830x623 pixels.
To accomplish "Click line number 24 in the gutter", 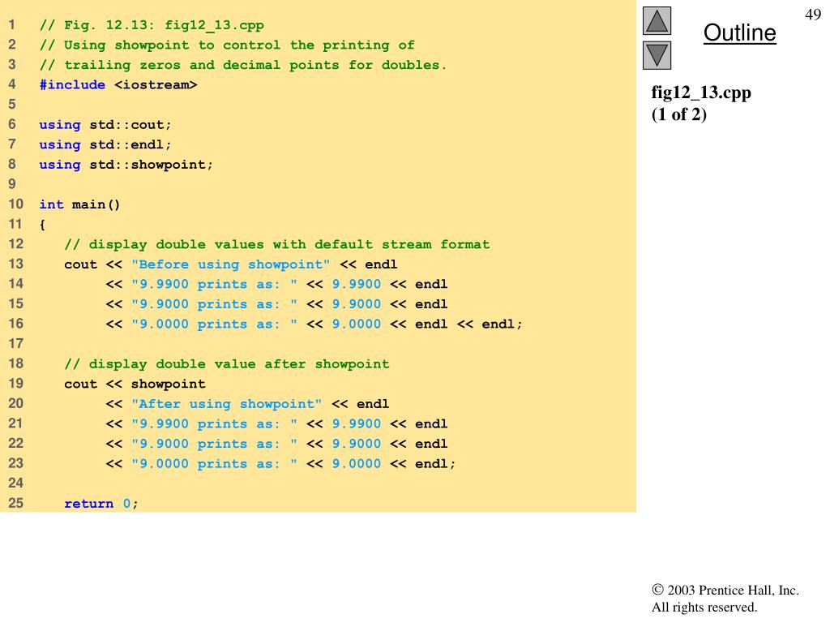I will pyautogui.click(x=16, y=483).
